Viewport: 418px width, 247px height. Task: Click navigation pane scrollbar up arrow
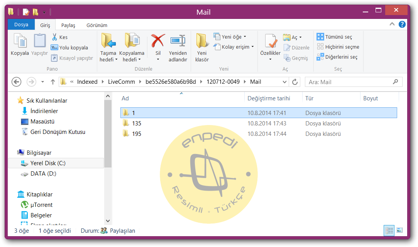pyautogui.click(x=108, y=96)
